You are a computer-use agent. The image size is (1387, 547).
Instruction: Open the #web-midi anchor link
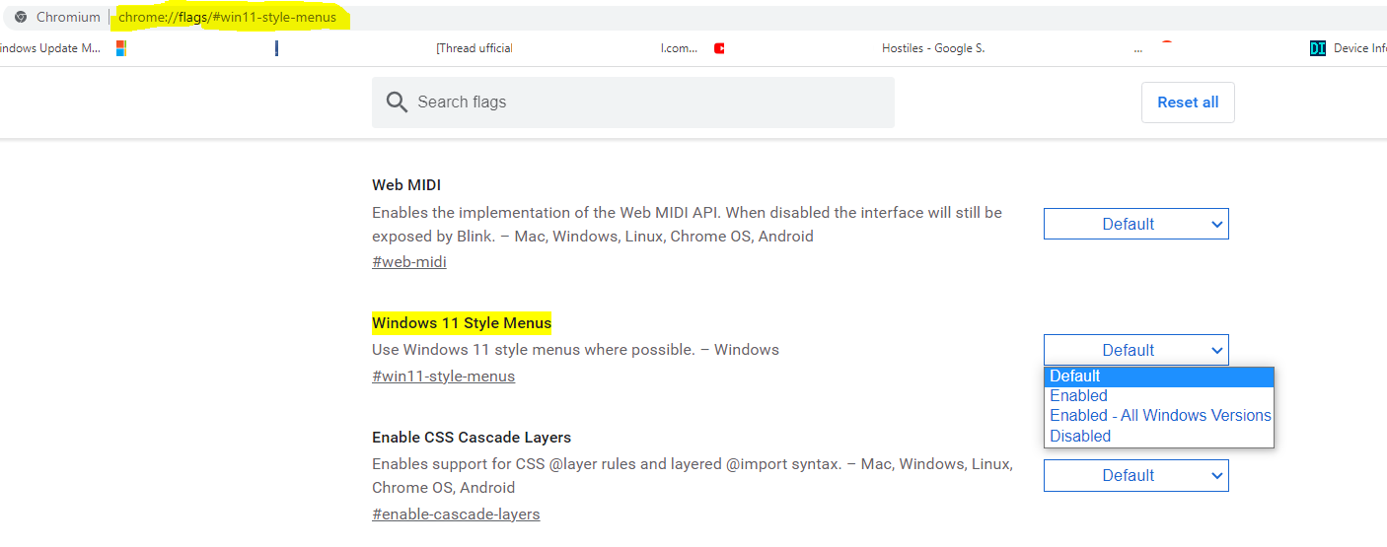point(409,262)
